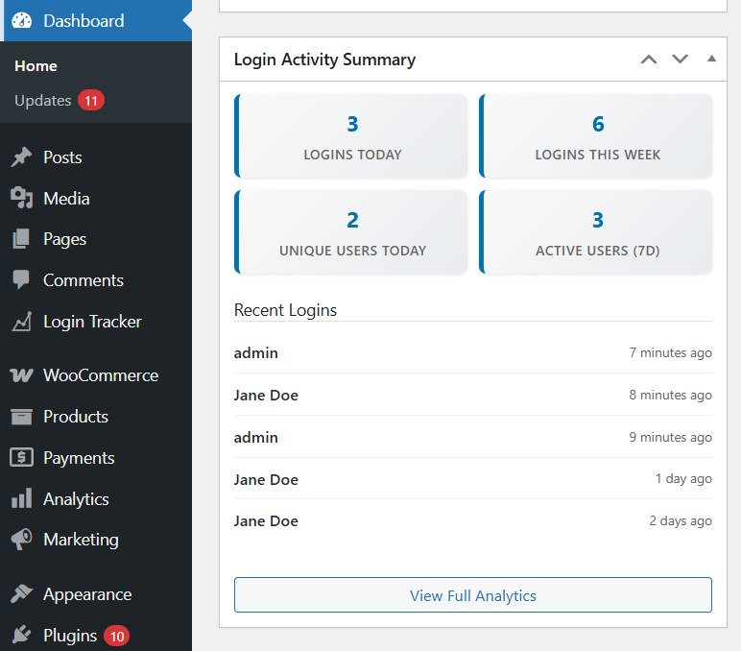
Task: Click the View Full Analytics button
Action: (x=472, y=595)
